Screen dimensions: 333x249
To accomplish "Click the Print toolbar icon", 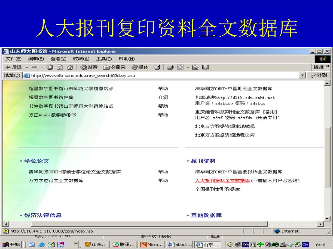I will coord(170,67).
